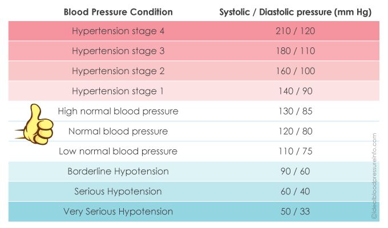Screen dimensions: 388x228
Task: Click the Systolic / Diastolic pressure header
Action: tap(296, 11)
